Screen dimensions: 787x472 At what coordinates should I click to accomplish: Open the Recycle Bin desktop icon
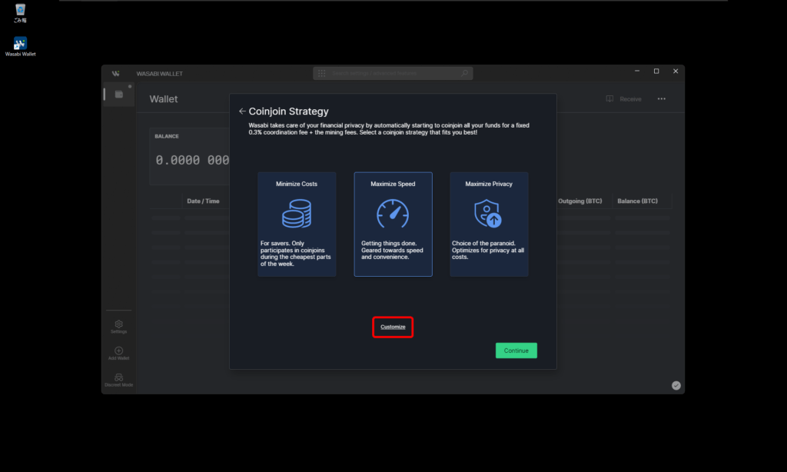tap(20, 13)
